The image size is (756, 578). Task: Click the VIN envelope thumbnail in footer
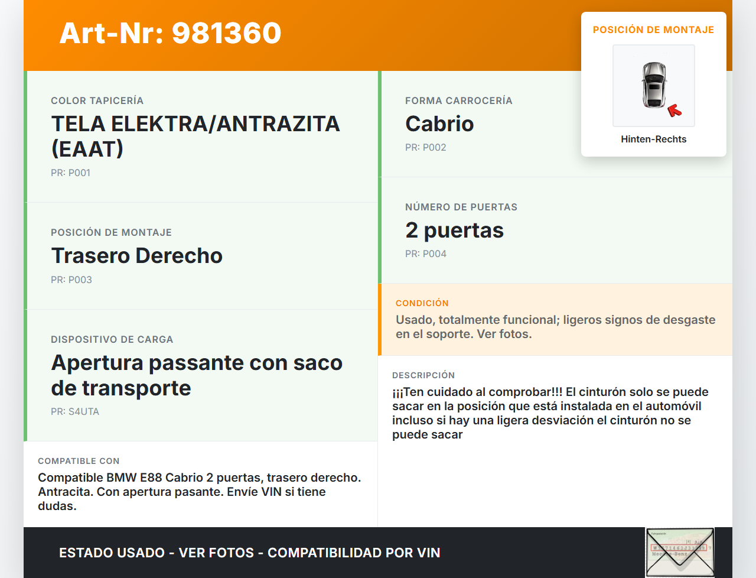click(x=680, y=552)
